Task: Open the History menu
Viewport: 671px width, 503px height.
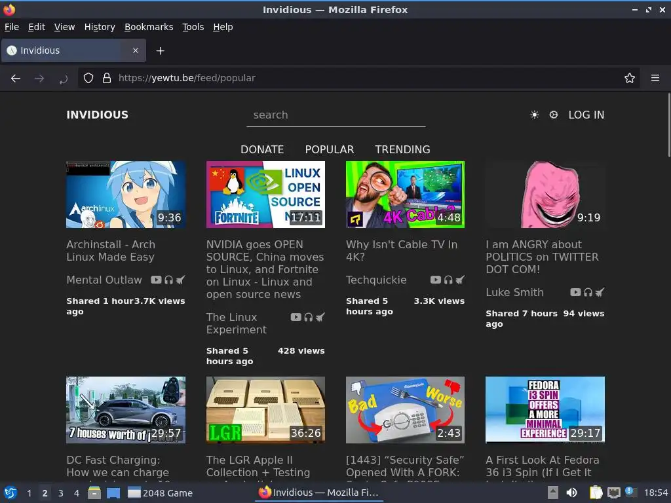Action: click(x=100, y=27)
